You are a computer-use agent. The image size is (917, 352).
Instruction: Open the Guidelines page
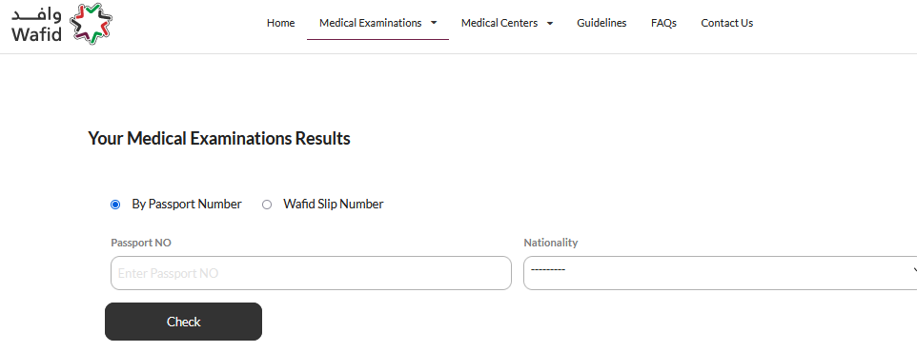coord(601,23)
